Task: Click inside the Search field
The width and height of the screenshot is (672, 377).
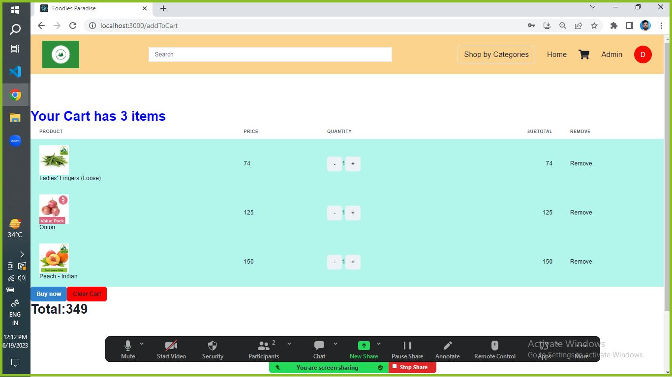Action: point(270,54)
